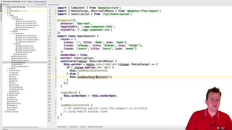Image resolution: width=232 pixels, height=130 pixels.
Task: Click the favicon.ico file icon
Action: 10,73
